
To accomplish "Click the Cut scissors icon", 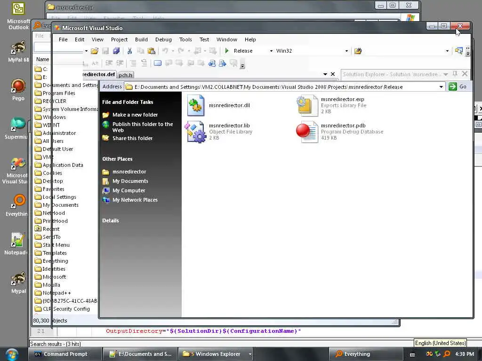I will coord(129,51).
